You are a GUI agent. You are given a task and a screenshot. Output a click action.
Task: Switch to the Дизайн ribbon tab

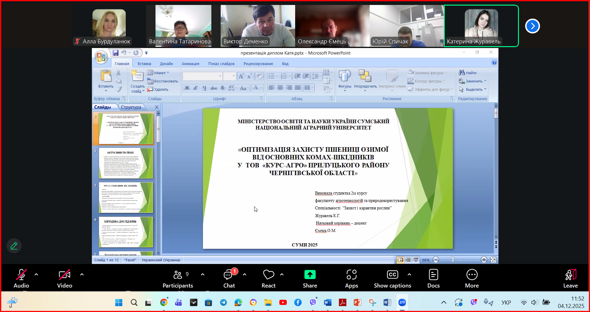tap(166, 64)
